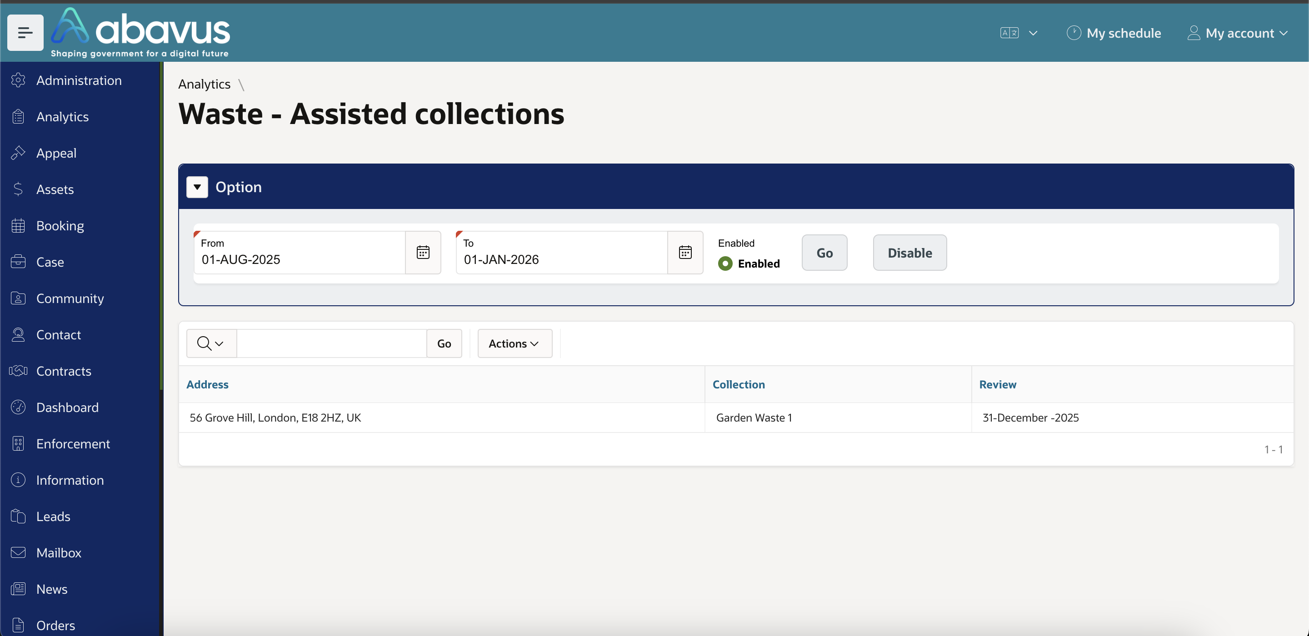The width and height of the screenshot is (1309, 636).
Task: Click the report search text field
Action: point(331,344)
